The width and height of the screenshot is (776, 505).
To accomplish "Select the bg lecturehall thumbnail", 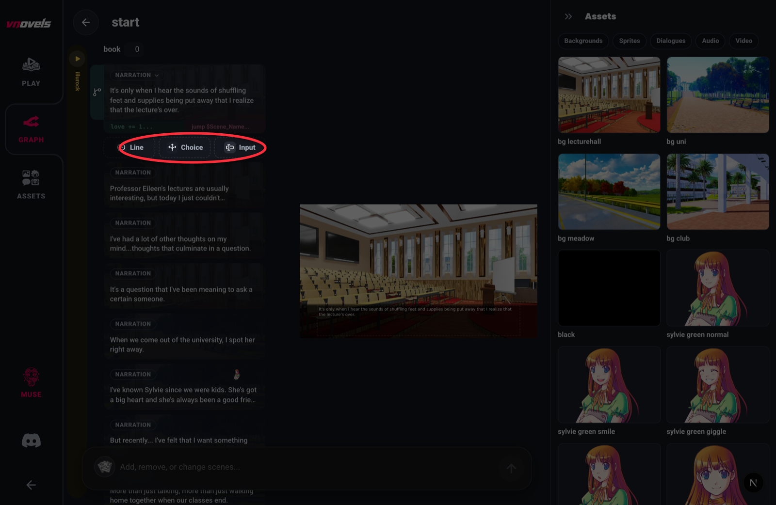I will 609,95.
